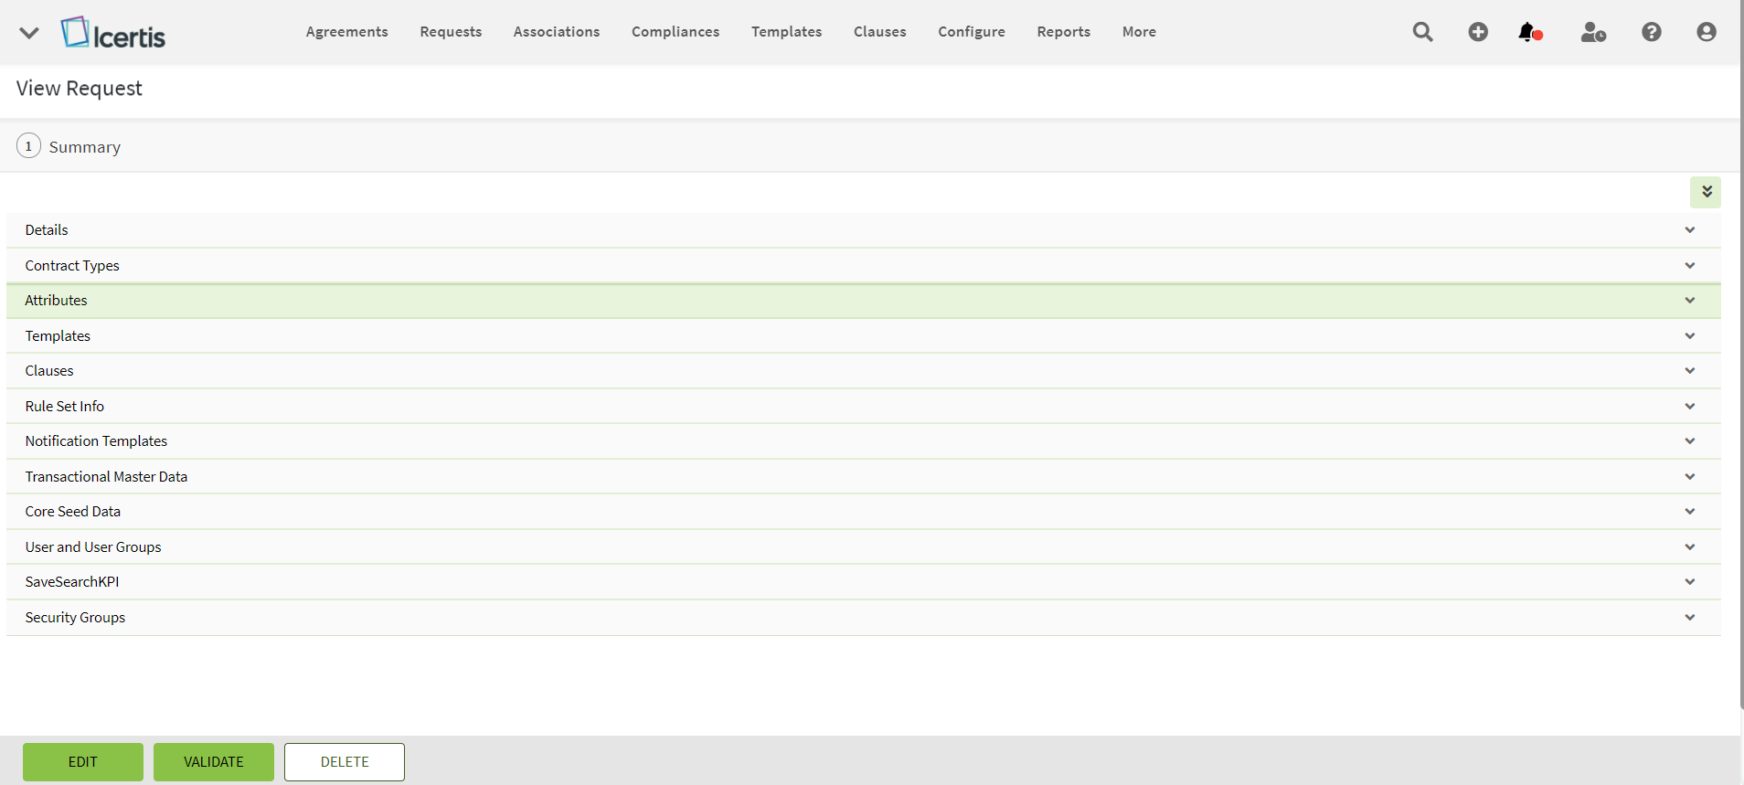
Task: Open the Configure menu
Action: click(x=971, y=32)
